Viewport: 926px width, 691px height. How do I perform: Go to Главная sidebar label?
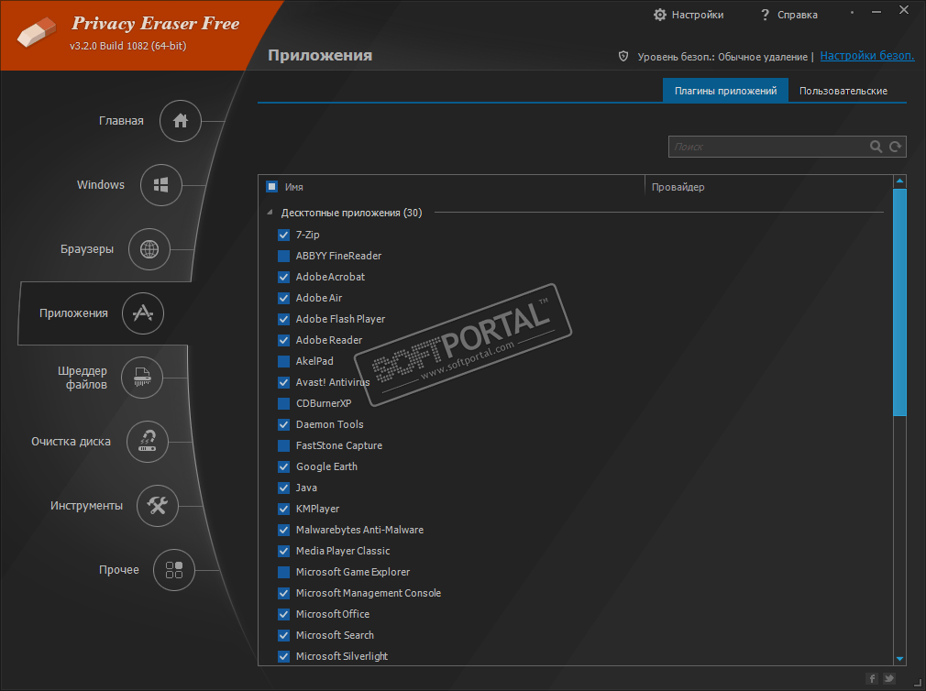121,121
